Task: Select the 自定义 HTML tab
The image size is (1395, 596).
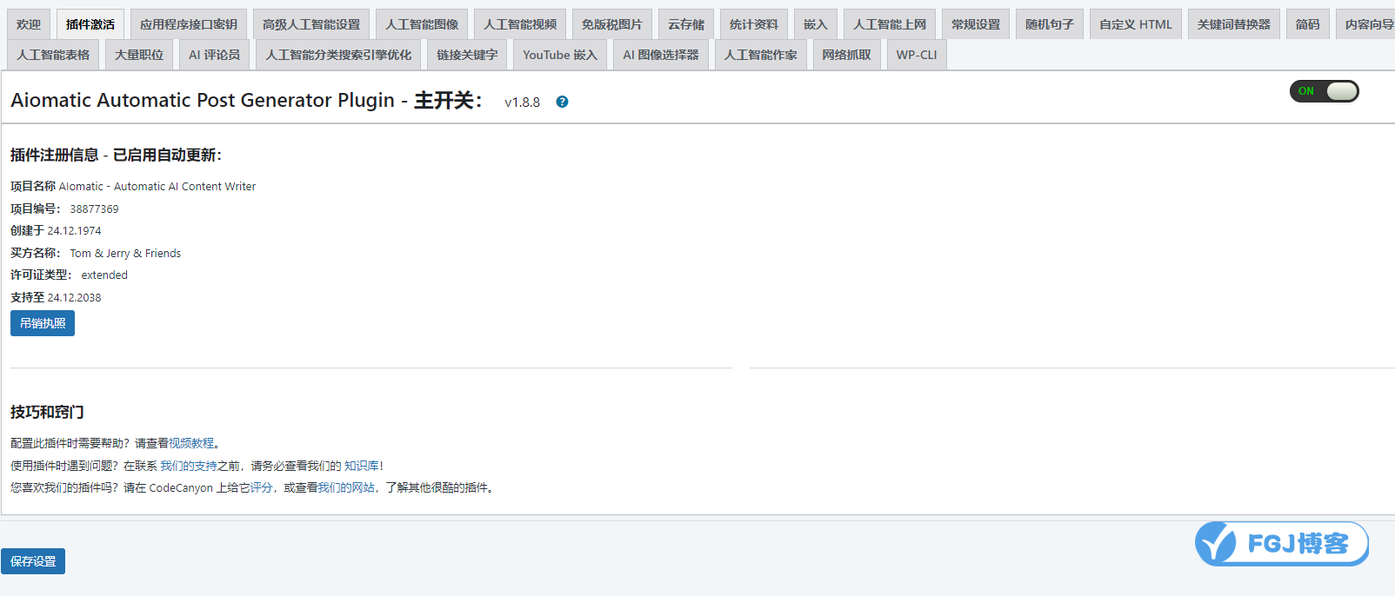Action: coord(1136,24)
